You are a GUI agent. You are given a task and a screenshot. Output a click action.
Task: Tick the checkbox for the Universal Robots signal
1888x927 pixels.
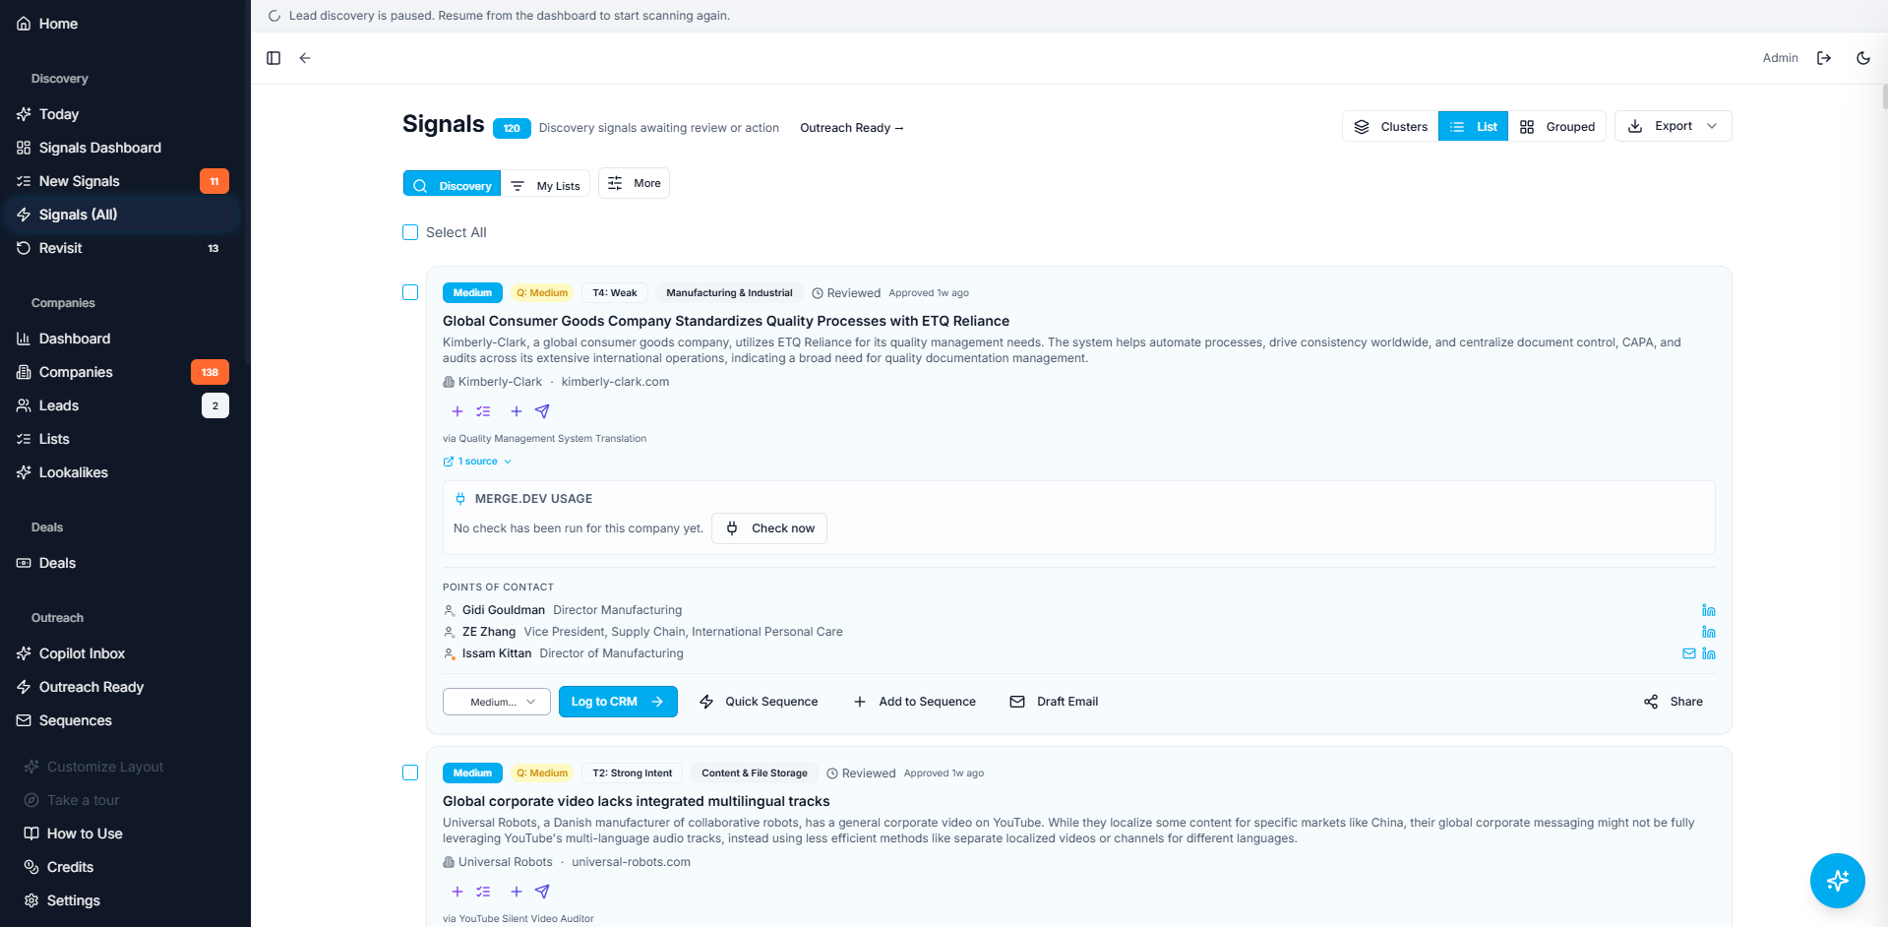point(410,772)
